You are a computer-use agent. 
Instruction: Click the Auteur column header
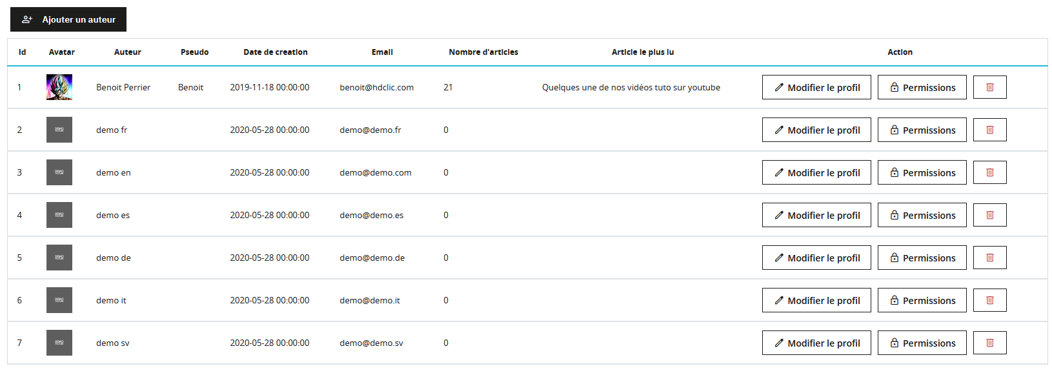coord(128,52)
